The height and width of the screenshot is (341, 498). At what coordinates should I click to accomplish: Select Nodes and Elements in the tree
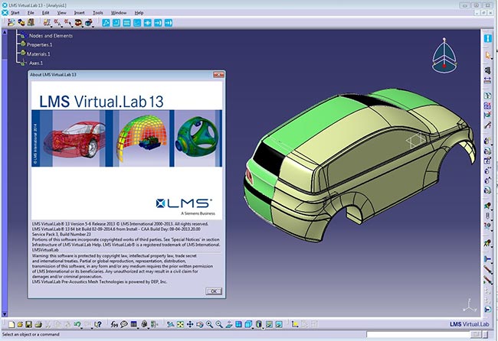(51, 36)
